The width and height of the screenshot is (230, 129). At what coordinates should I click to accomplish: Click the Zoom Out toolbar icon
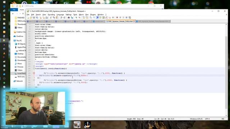pyautogui.click(x=79, y=18)
